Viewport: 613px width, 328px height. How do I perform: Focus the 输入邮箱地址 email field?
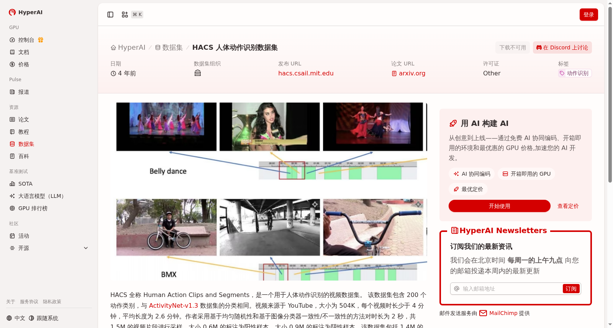point(511,289)
